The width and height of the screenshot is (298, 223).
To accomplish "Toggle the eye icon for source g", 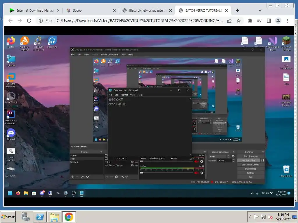I will pyautogui.click(x=132, y=162).
